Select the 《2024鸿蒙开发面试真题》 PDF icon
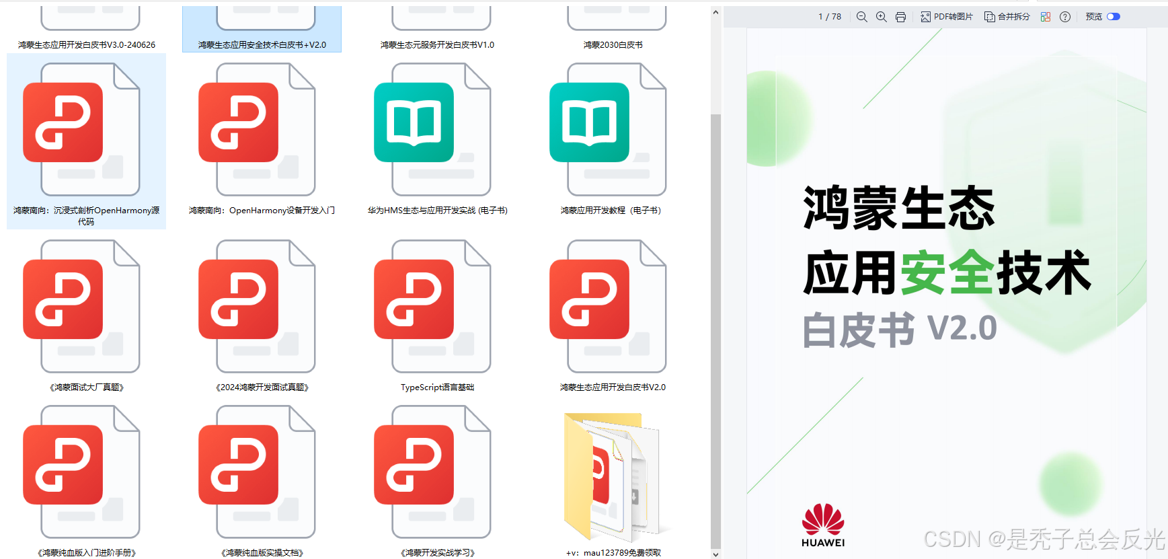 tap(257, 306)
